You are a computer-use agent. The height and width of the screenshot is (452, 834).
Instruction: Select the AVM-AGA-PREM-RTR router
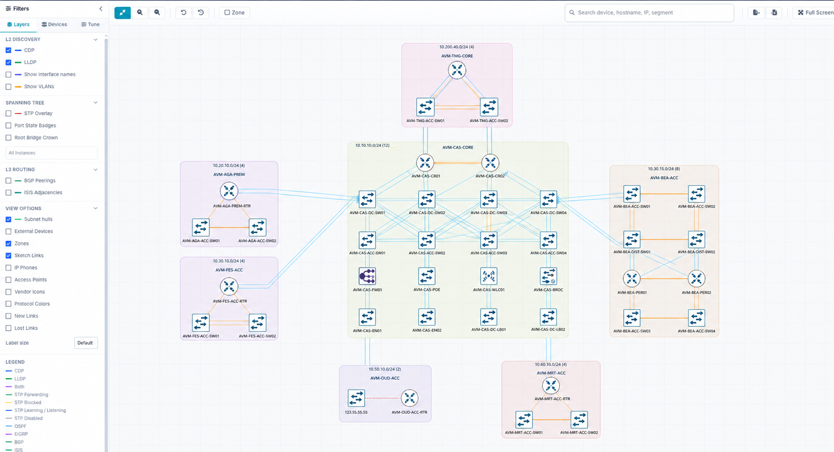coord(229,191)
